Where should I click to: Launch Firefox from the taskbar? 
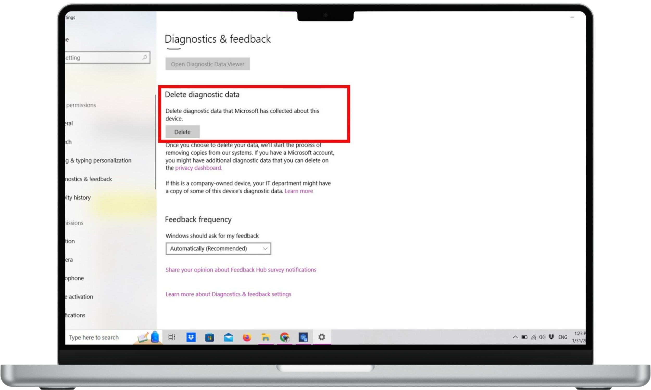click(x=247, y=337)
